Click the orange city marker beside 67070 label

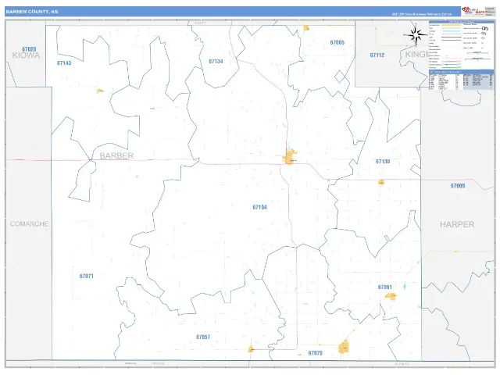click(x=344, y=347)
